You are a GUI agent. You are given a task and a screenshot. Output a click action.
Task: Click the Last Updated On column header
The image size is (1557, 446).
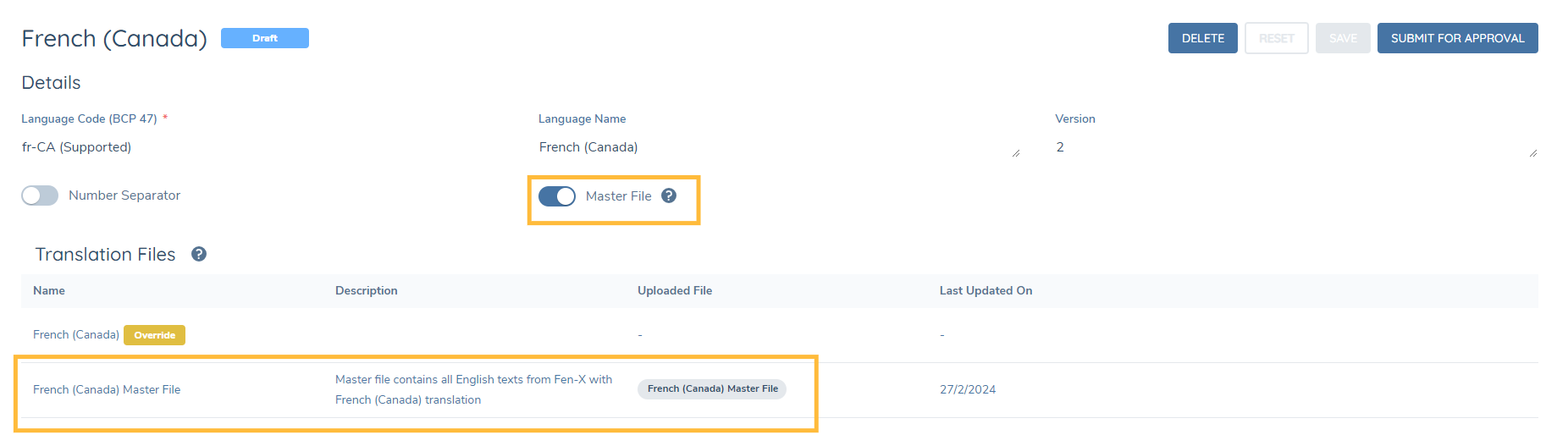986,290
